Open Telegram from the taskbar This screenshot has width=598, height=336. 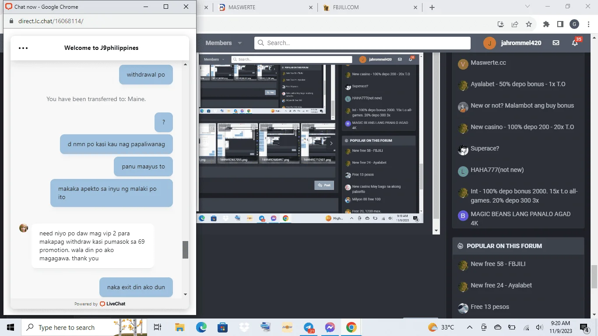[x=309, y=327]
